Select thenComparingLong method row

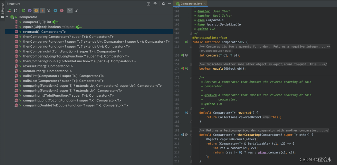coord(89,56)
